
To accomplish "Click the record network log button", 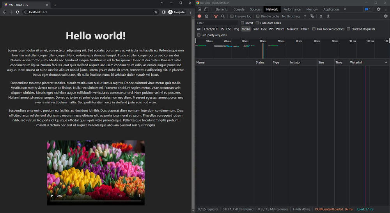I will pos(199,16).
